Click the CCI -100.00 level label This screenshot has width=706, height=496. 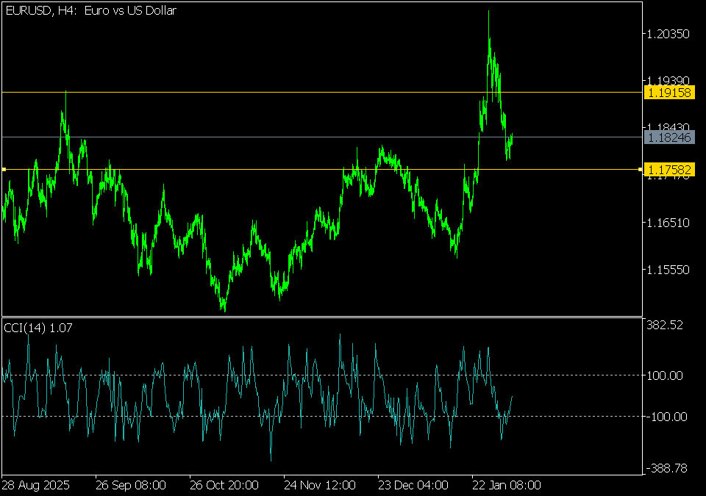click(664, 417)
